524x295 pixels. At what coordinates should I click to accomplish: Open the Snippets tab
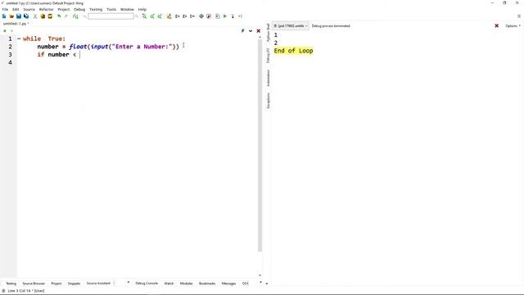(x=74, y=284)
